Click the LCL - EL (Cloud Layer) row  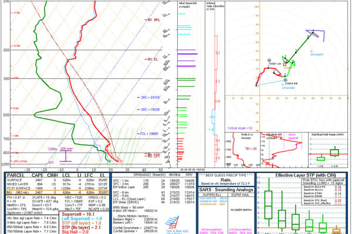pyautogui.click(x=154, y=199)
